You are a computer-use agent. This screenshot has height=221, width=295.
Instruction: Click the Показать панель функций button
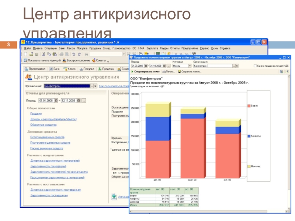[42, 60]
